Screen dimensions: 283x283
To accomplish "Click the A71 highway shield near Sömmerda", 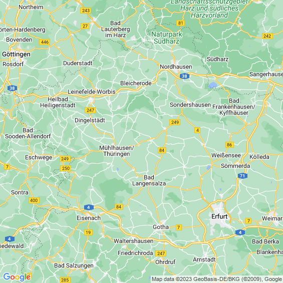I will (242, 176).
